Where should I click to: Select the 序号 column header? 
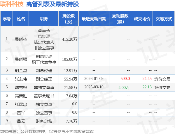[7, 19]
